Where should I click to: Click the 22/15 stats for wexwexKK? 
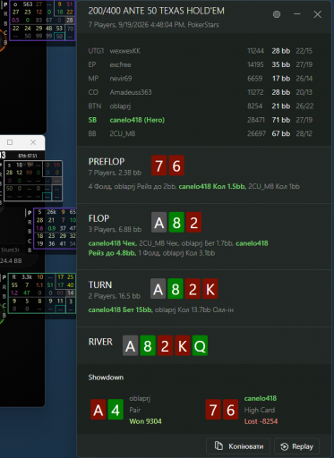click(304, 51)
